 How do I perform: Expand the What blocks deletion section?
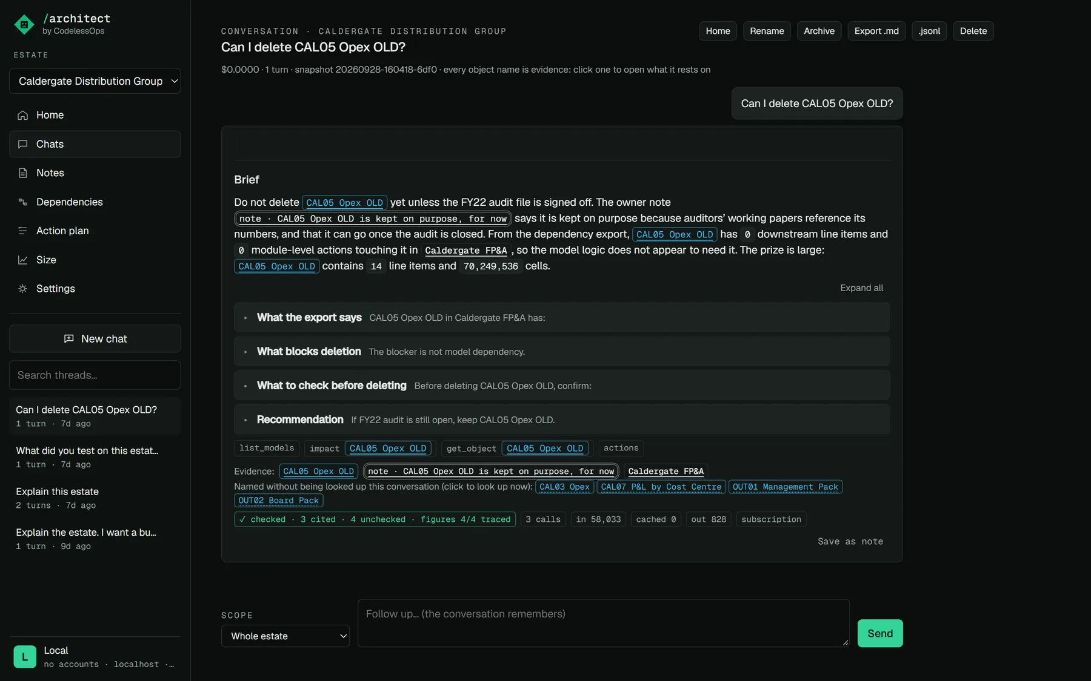562,352
